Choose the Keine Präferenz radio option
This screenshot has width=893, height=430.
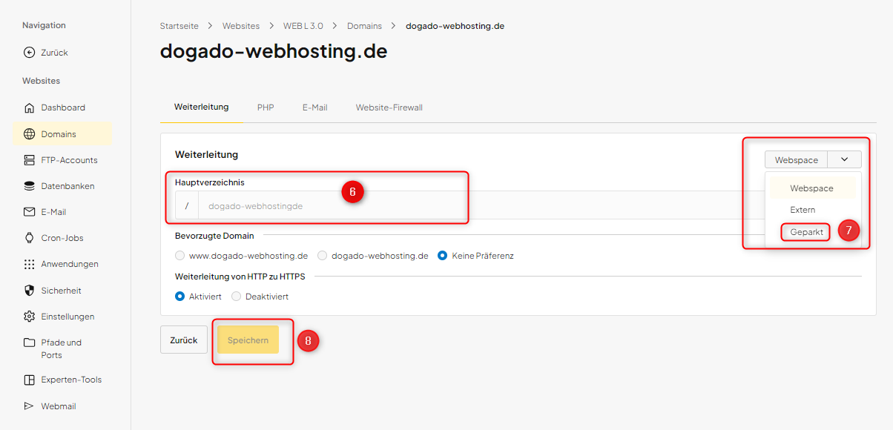pos(443,256)
